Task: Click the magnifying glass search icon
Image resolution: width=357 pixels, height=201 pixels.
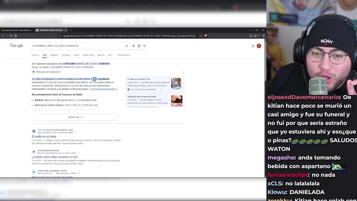Action: coord(144,46)
